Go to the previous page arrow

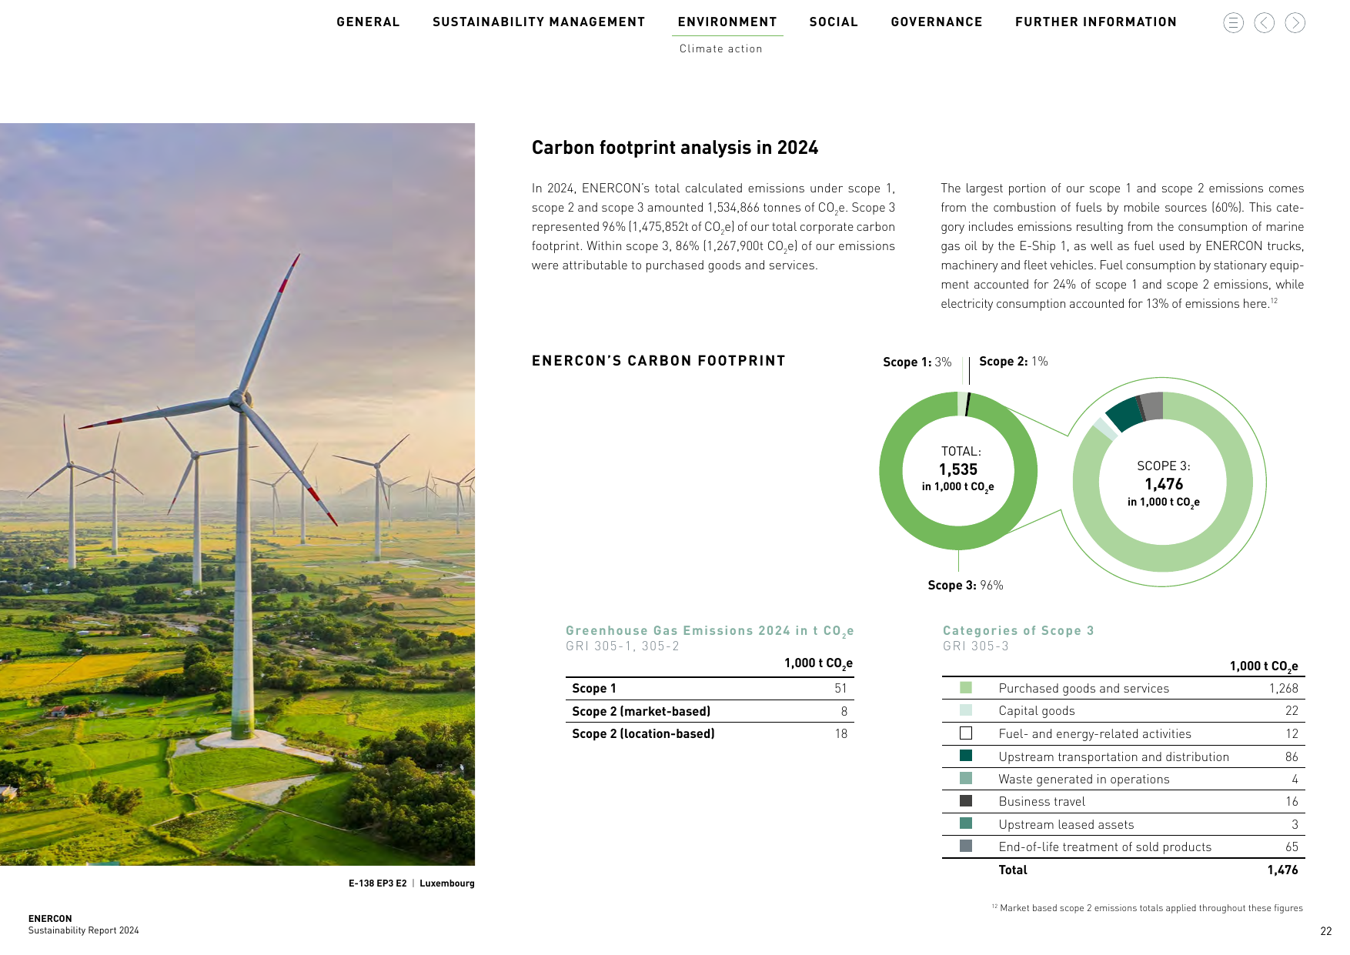(1264, 23)
